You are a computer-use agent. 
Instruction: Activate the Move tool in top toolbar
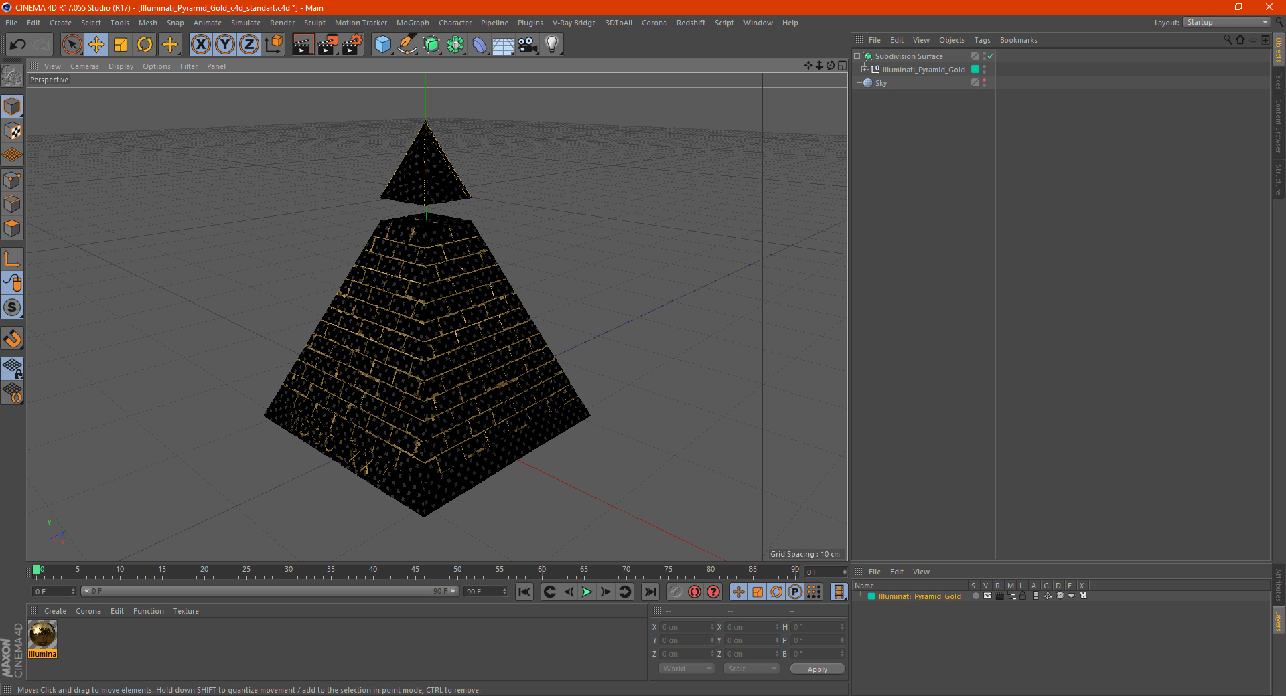pyautogui.click(x=96, y=45)
